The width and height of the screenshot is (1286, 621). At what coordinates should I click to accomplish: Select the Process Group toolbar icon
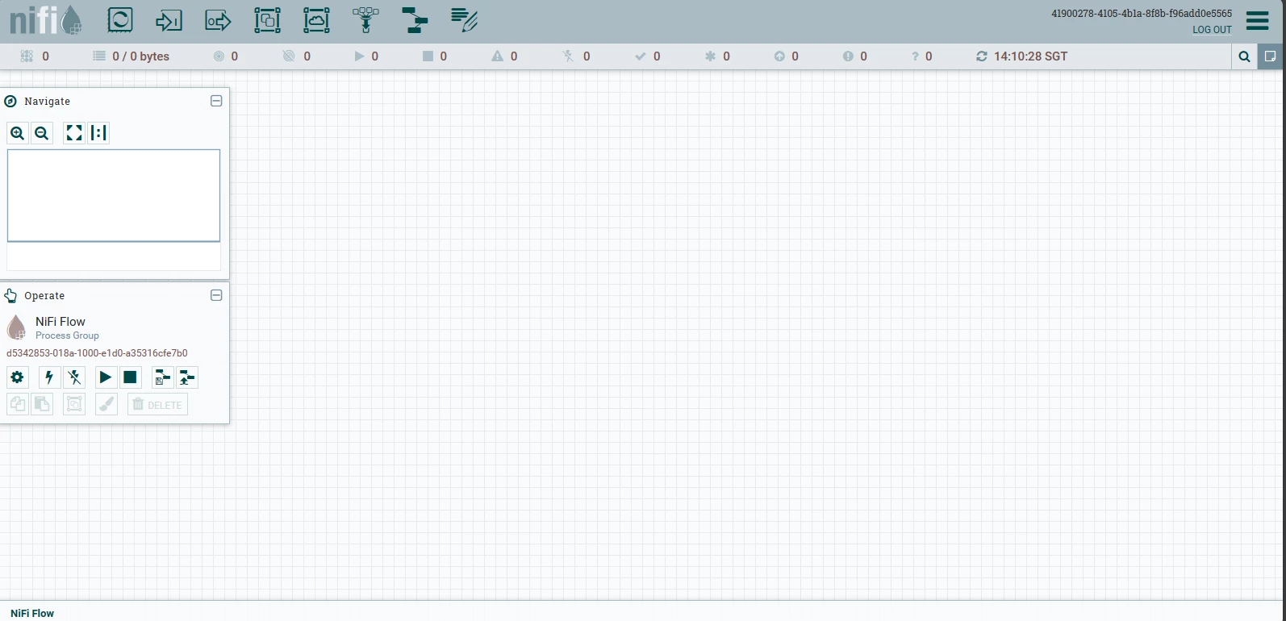click(267, 20)
